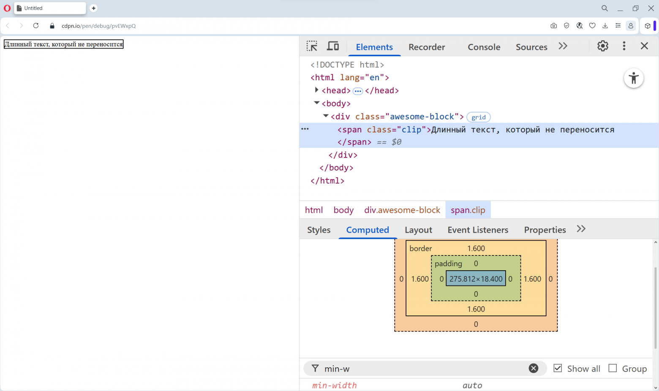This screenshot has width=659, height=391.
Task: Select div.awesome-block in the breadcrumb bar
Action: click(x=402, y=209)
